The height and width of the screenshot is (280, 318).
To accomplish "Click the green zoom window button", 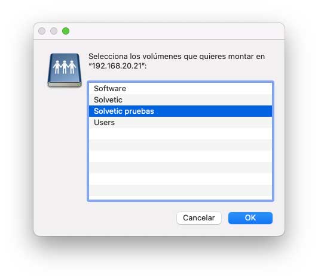I will coord(66,31).
